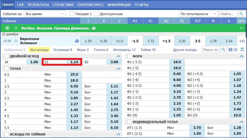247x138 pixels.
Task: Open league statistics chart icon in green header
Action: pos(94,28)
